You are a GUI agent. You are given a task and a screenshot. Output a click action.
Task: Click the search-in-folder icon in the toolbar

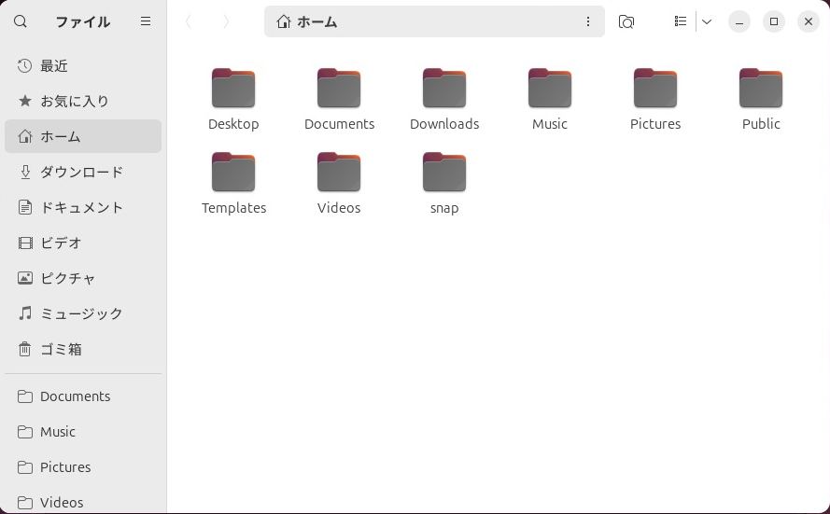(x=626, y=21)
